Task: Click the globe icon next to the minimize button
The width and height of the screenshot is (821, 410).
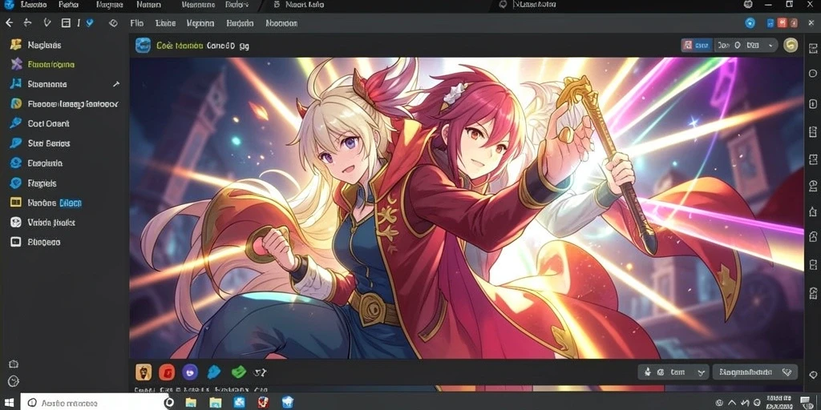Action: [x=748, y=5]
